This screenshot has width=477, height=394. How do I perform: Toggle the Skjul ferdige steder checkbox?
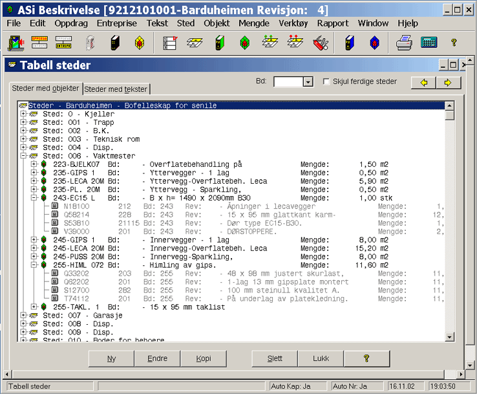pyautogui.click(x=326, y=82)
